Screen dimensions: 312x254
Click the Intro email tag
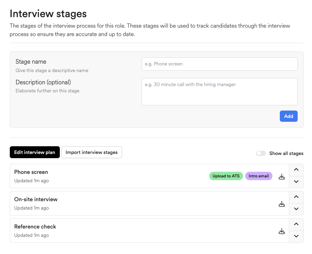(258, 176)
